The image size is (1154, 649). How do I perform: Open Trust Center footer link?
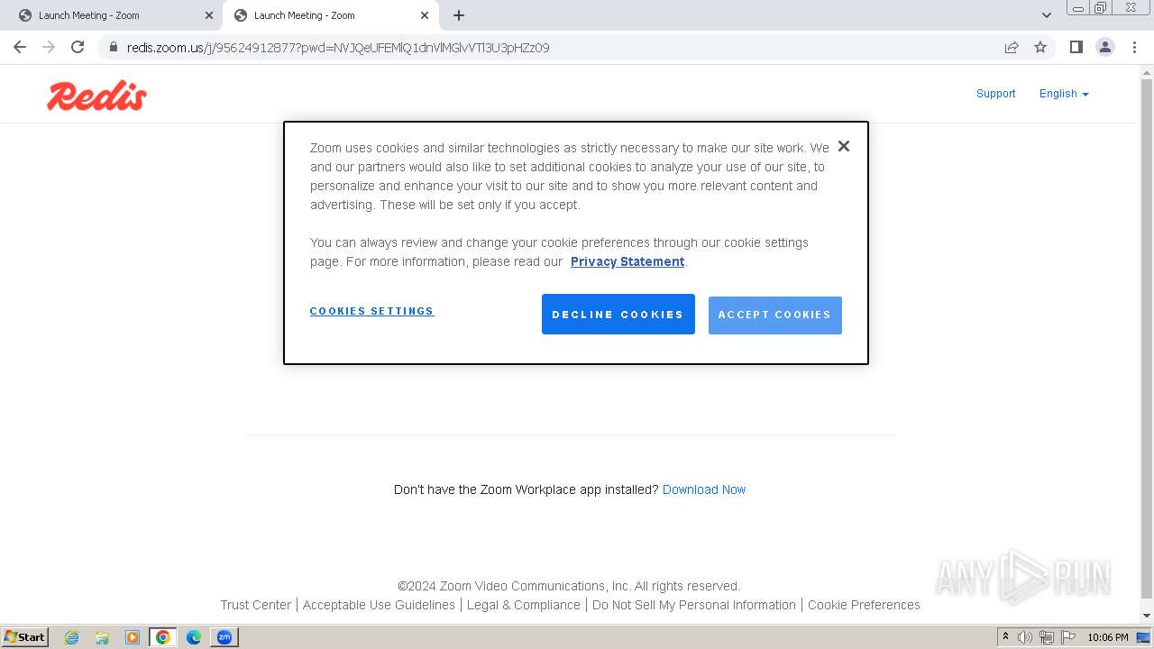click(256, 605)
